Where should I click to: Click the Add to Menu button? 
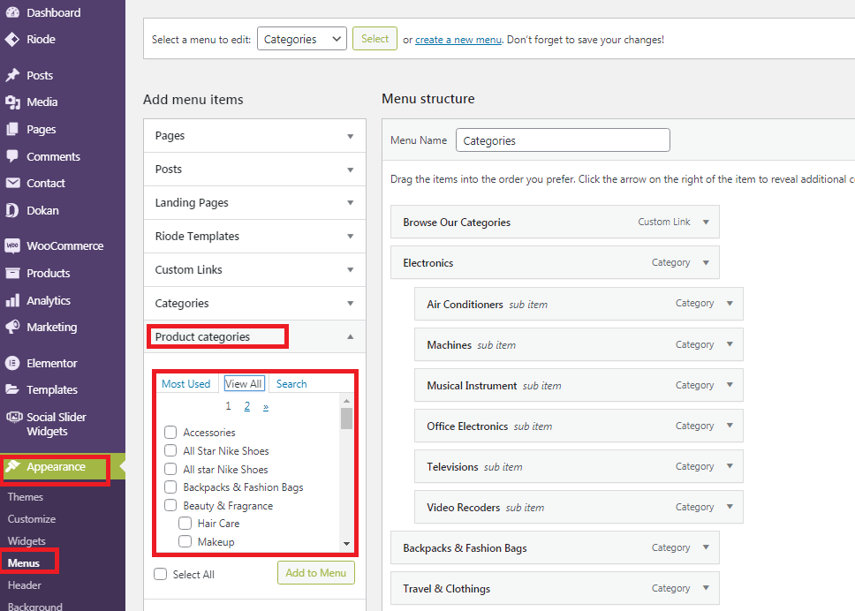coord(315,573)
